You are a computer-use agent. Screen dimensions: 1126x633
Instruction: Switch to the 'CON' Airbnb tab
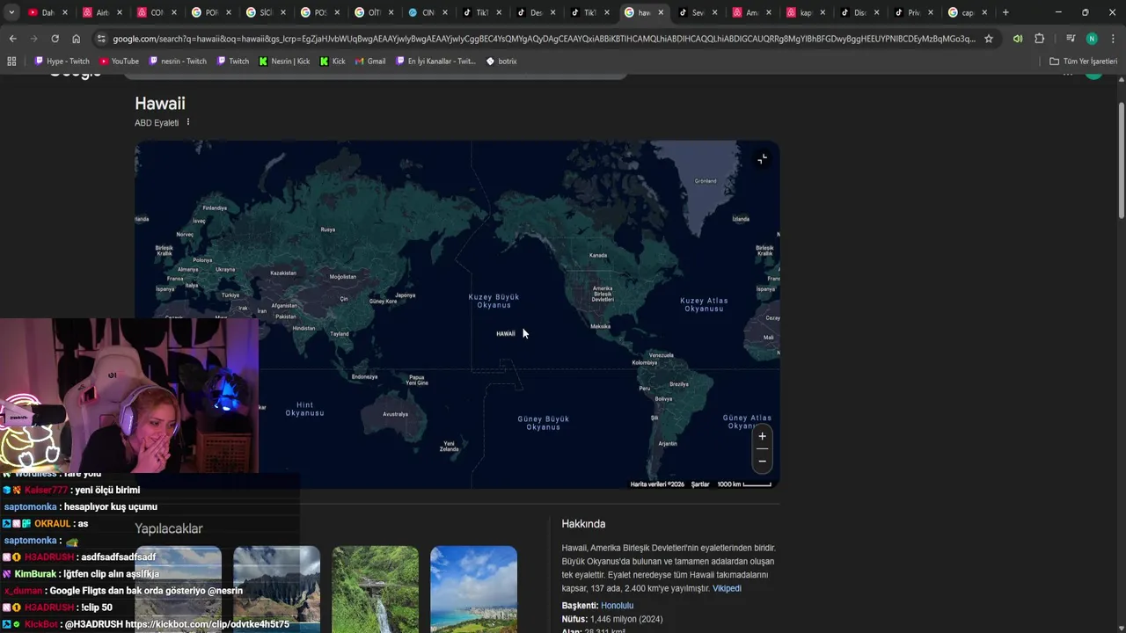click(151, 12)
